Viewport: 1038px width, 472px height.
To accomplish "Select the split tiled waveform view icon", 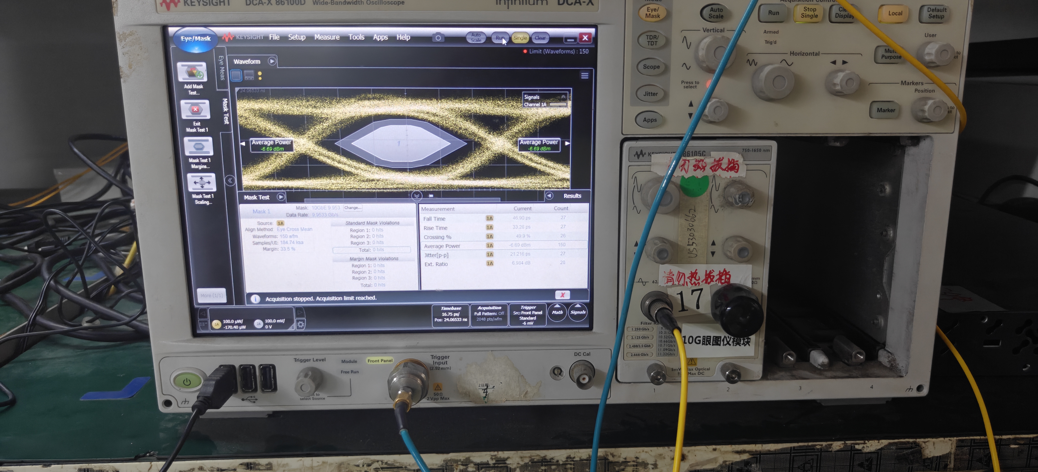I will coord(249,75).
